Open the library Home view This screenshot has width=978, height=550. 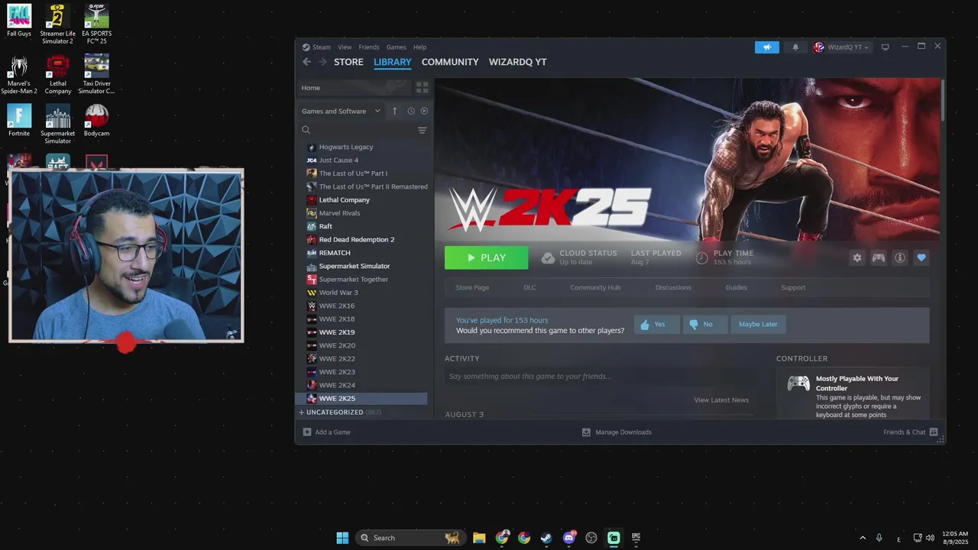(x=354, y=88)
